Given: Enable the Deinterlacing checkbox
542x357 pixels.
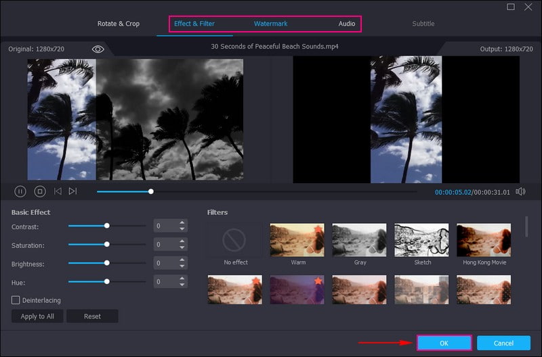Looking at the screenshot, I should point(16,300).
